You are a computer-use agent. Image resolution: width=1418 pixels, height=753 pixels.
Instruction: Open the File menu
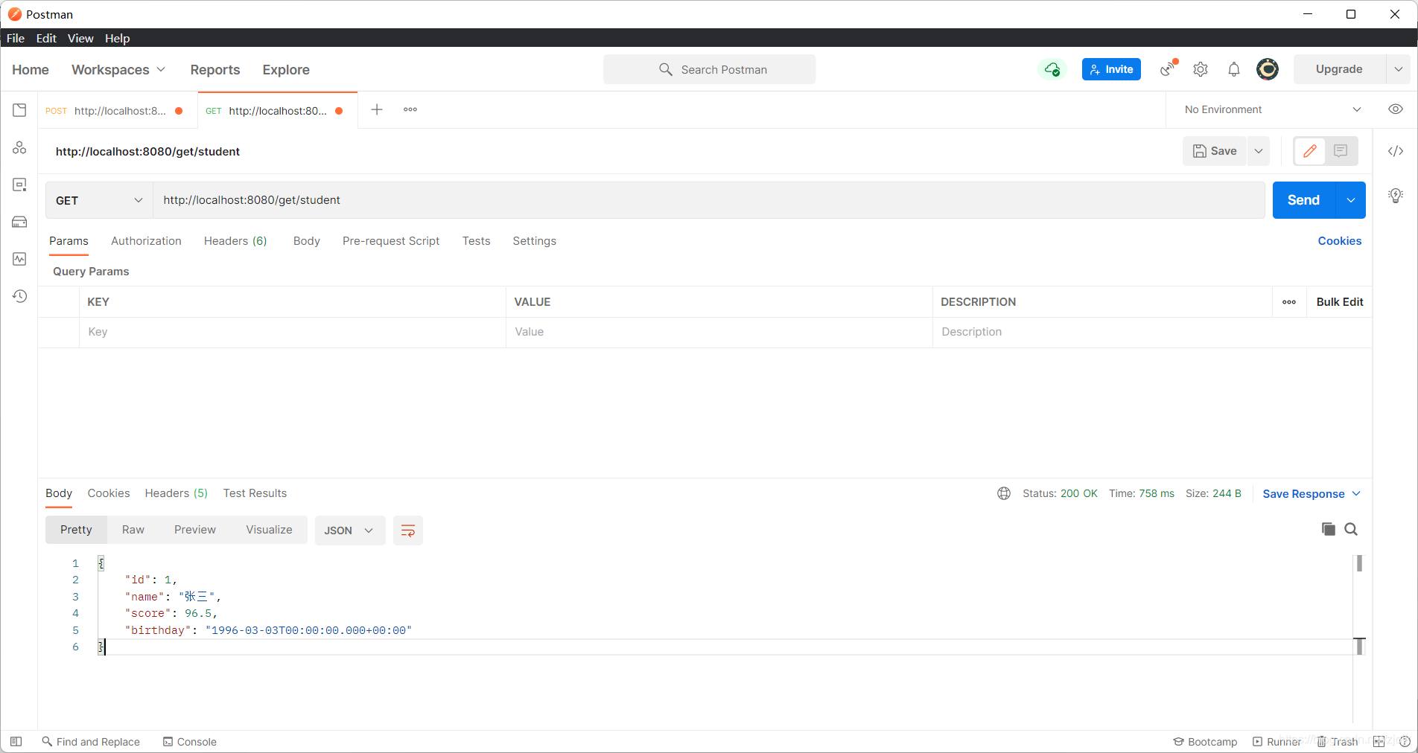pos(16,38)
